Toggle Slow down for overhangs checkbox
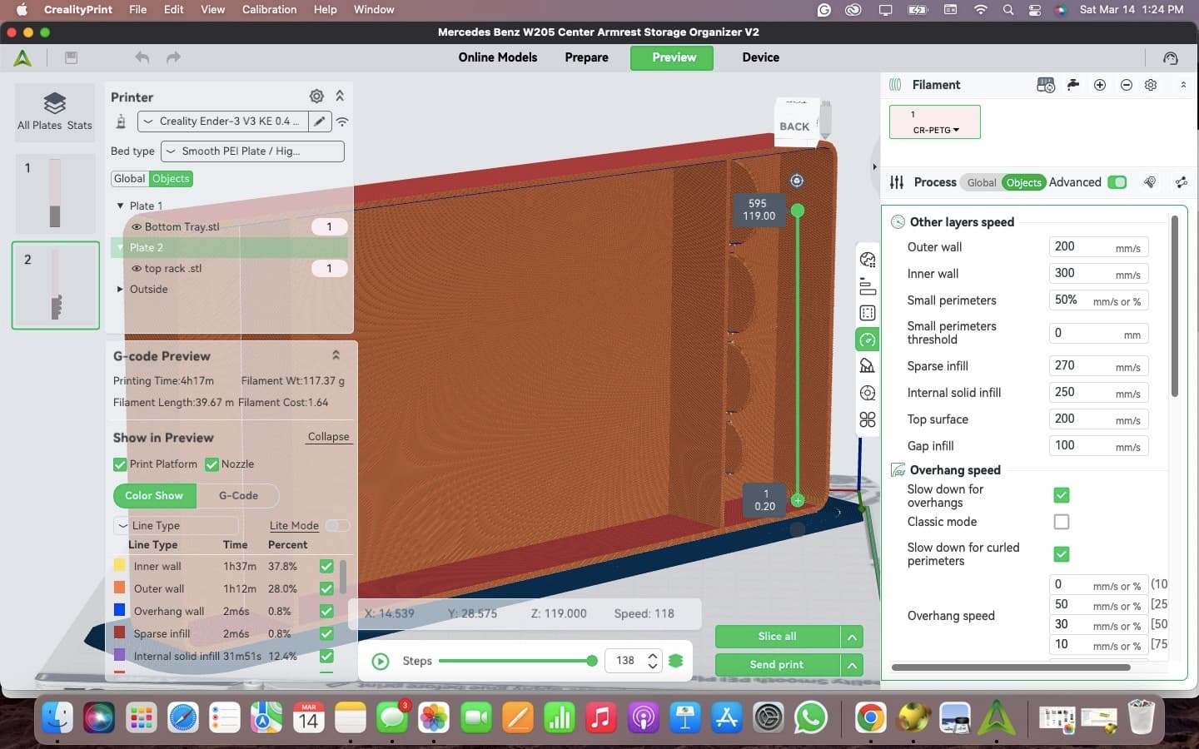1199x749 pixels. pos(1062,495)
